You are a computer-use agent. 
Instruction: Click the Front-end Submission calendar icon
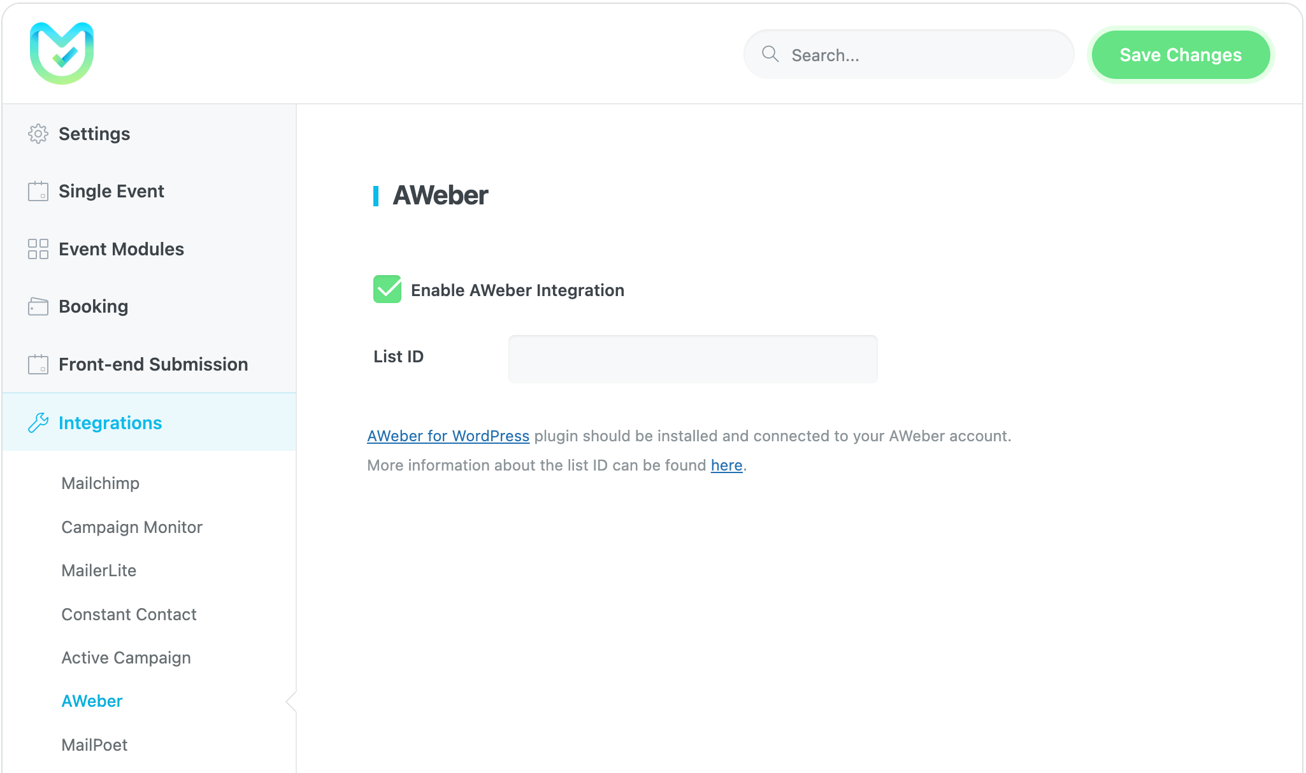[38, 364]
